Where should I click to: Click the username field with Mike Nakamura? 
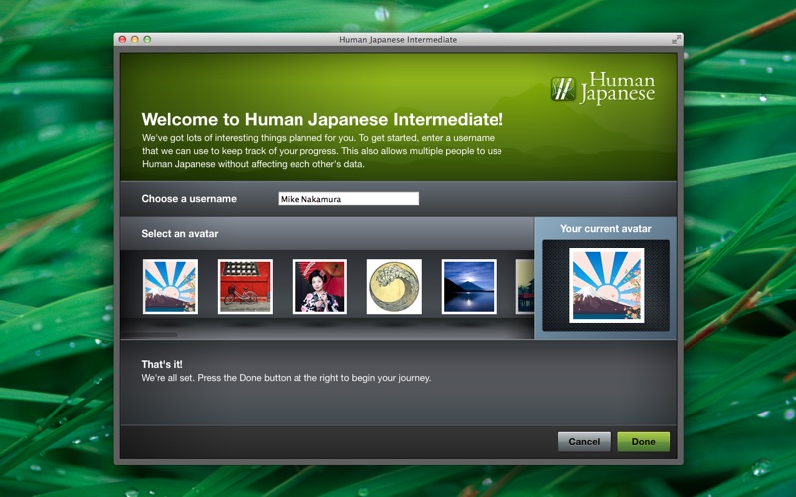click(348, 198)
